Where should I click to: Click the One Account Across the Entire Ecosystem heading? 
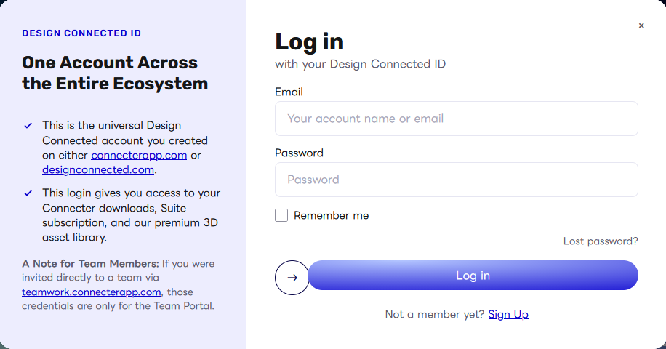(115, 73)
